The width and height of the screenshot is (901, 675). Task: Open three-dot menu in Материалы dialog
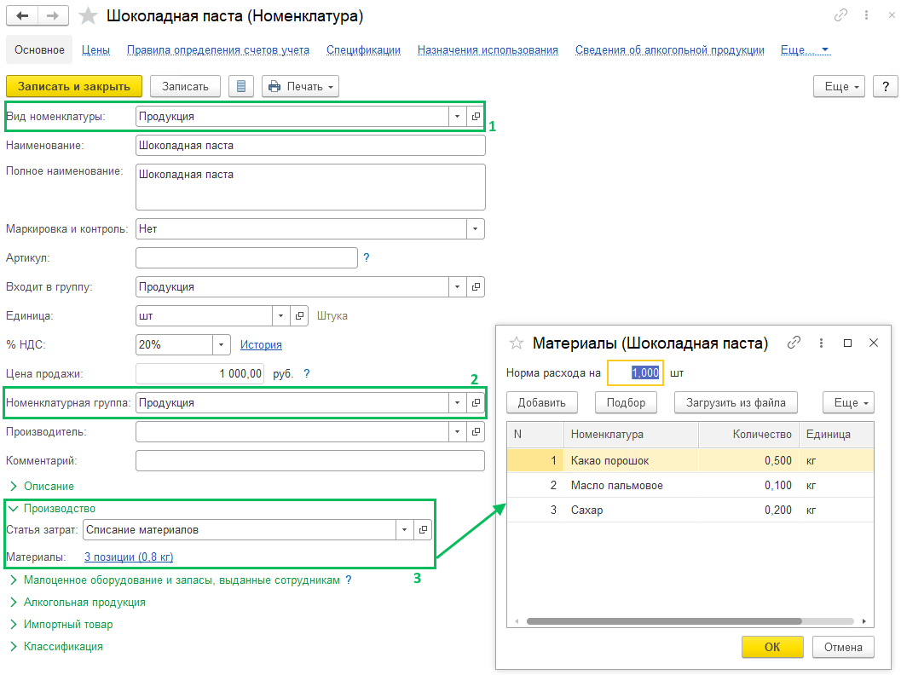click(x=821, y=343)
